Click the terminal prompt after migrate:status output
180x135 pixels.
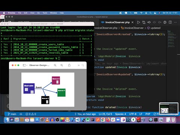pos(30,58)
